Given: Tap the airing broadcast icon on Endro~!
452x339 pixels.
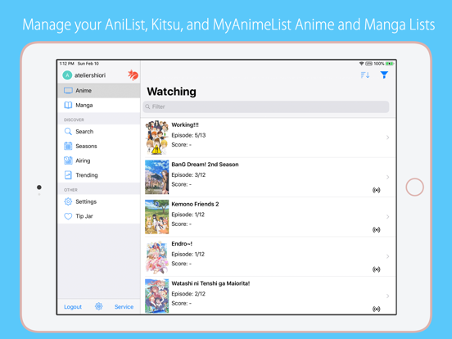Looking at the screenshot, I should [x=376, y=269].
